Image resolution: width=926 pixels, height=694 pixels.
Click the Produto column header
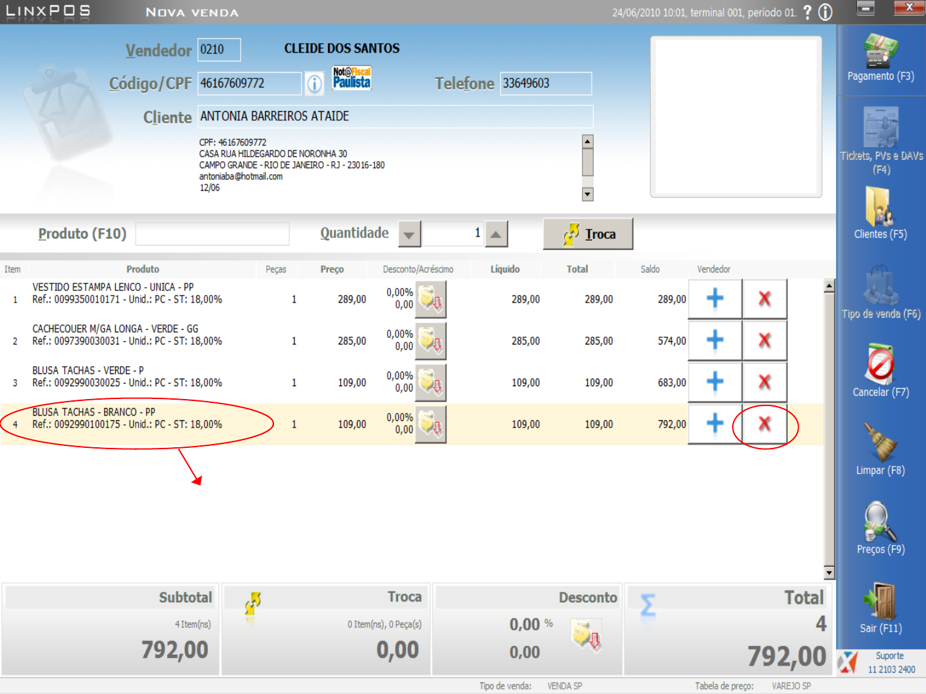coord(143,269)
